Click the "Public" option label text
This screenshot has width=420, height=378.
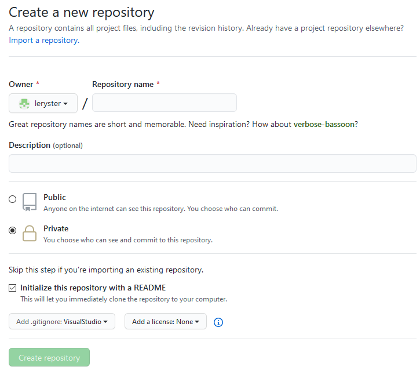(x=54, y=197)
